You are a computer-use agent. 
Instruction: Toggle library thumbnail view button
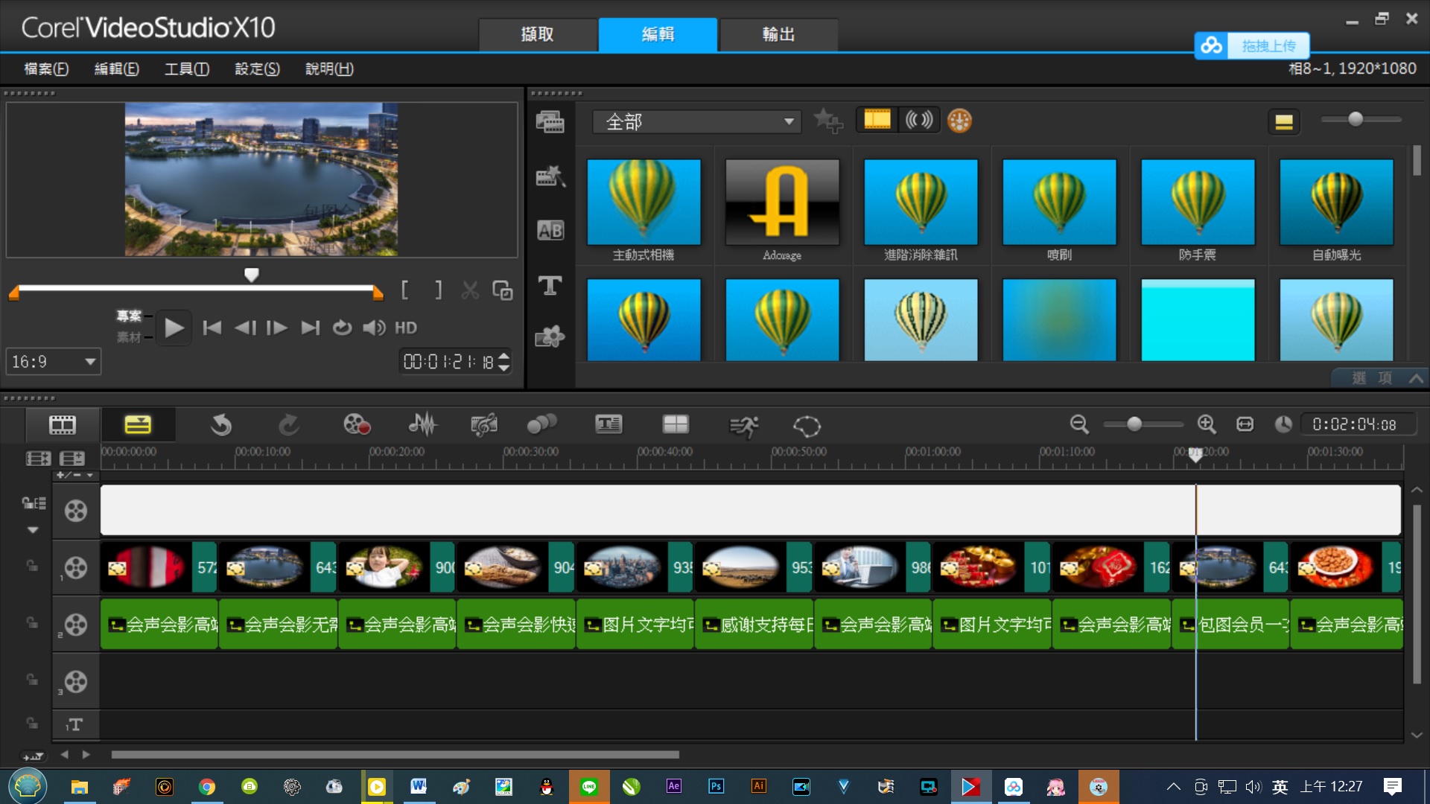1283,121
